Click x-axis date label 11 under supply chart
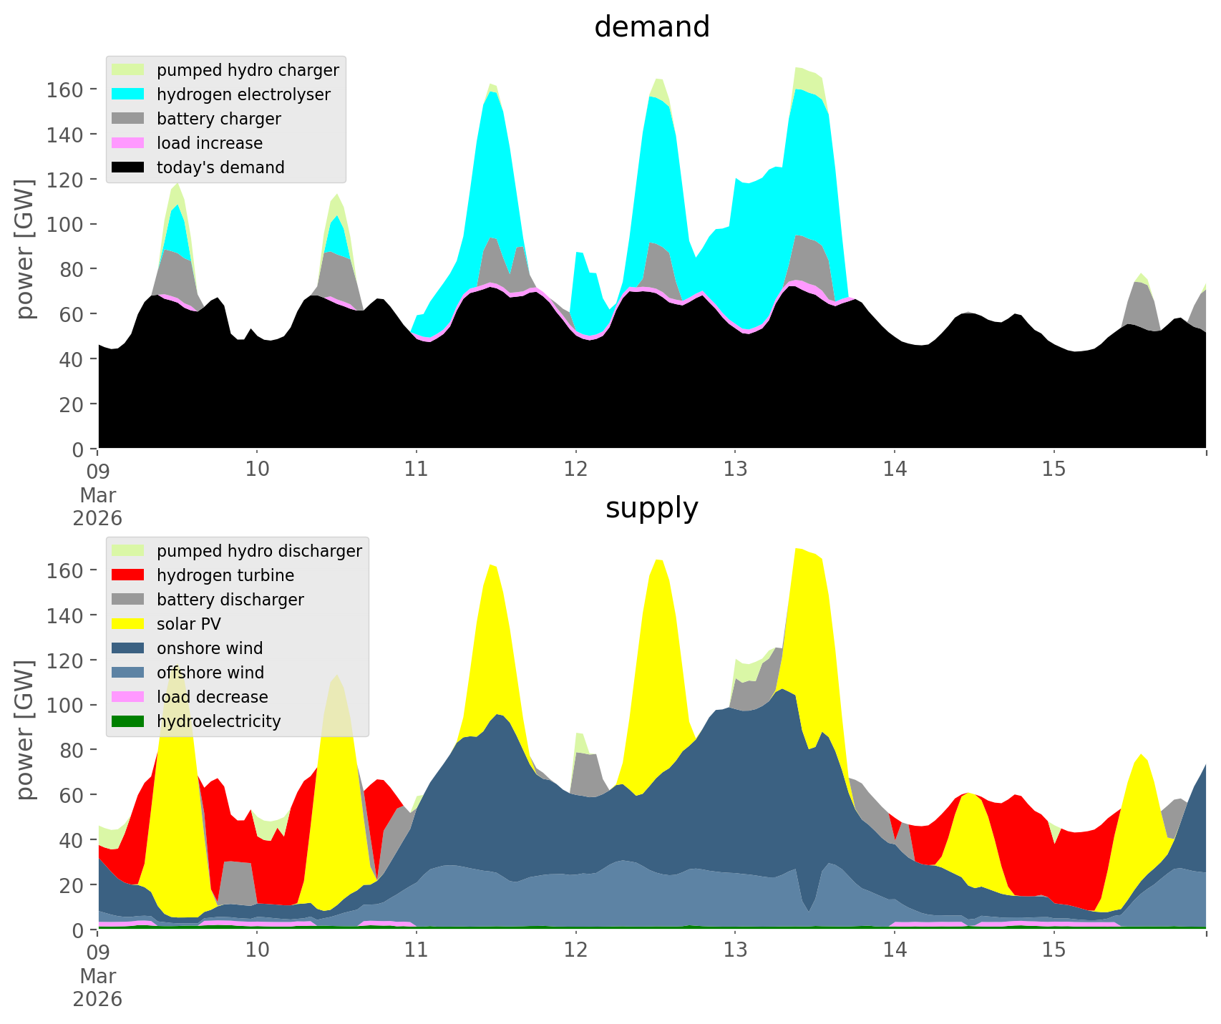 (x=417, y=950)
